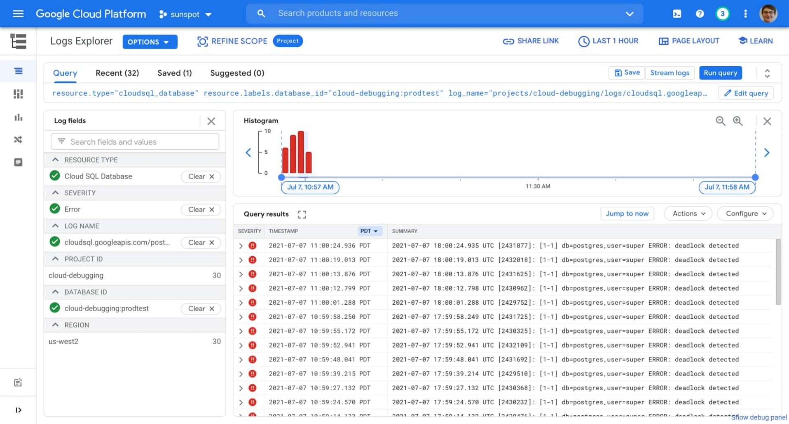Viewport: 789px width, 424px height.
Task: Click the histogram zoom in icon
Action: coord(737,121)
